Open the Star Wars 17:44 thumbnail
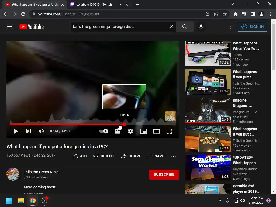The height and width of the screenshot is (207, 276). (x=208, y=139)
